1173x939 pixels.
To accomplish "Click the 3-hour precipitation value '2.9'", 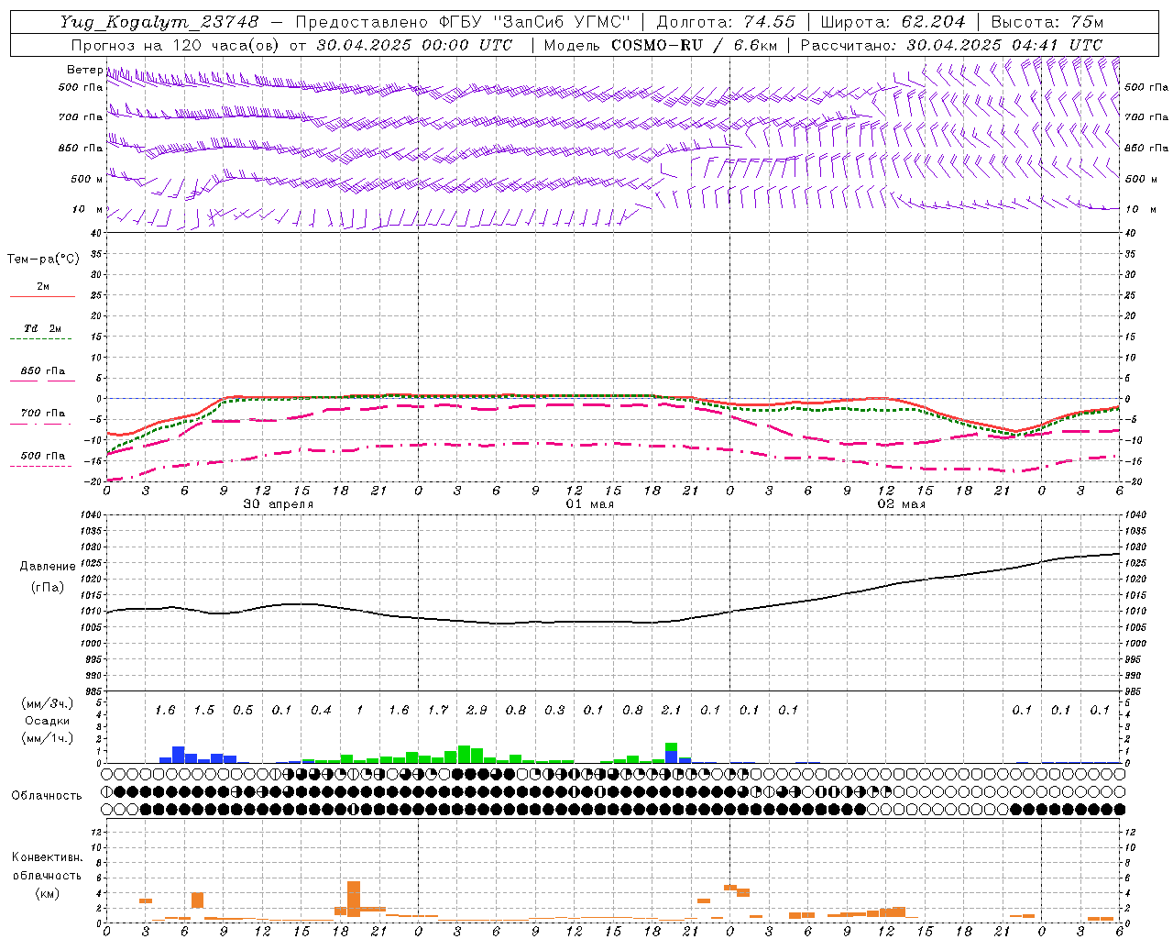I will (x=477, y=711).
